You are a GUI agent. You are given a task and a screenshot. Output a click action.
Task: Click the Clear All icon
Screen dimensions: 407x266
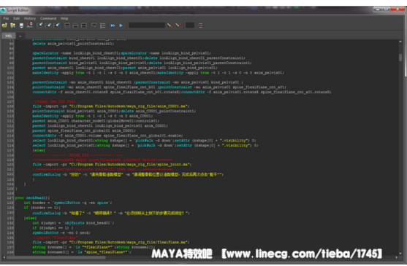[x=56, y=26]
